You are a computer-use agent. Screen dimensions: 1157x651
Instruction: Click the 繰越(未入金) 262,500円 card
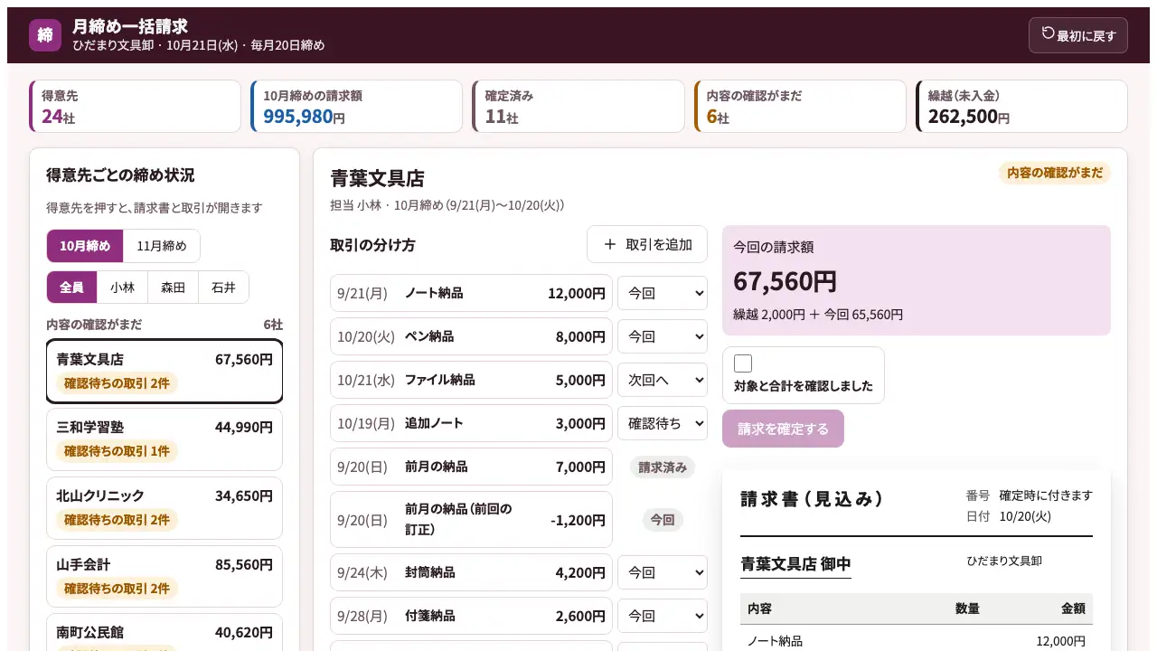point(1021,106)
